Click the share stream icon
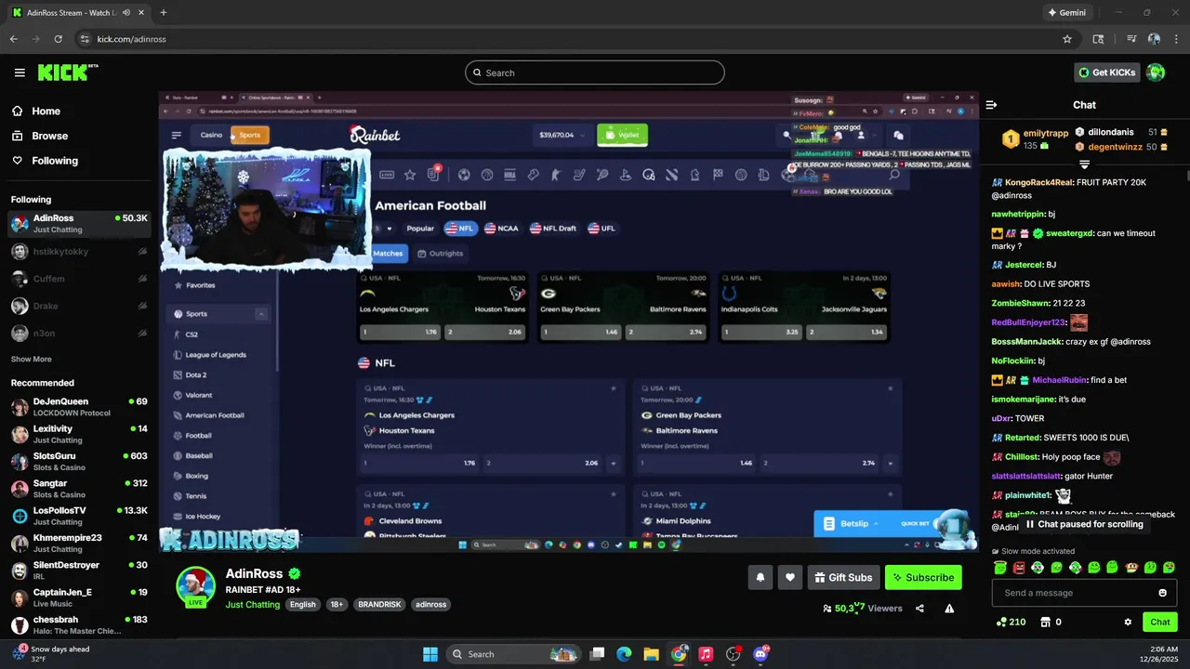 [919, 609]
